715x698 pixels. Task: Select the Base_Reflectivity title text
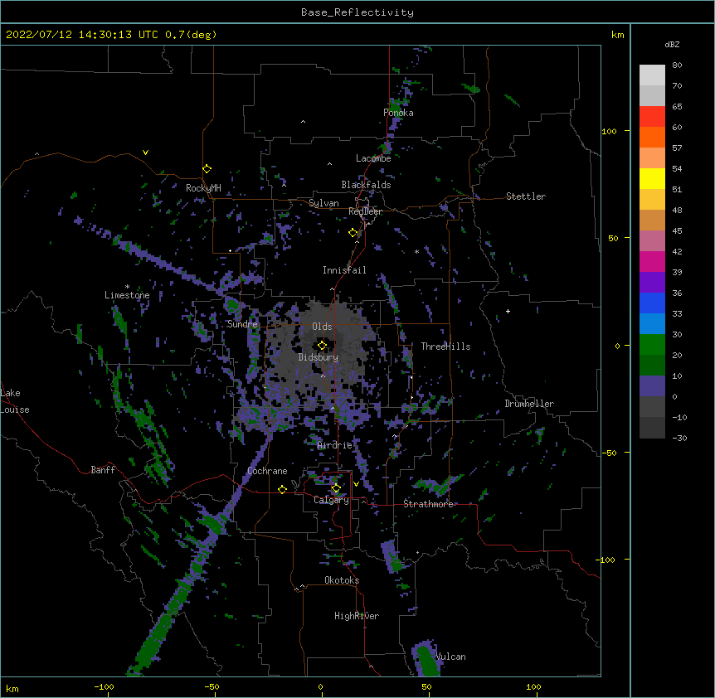click(357, 12)
